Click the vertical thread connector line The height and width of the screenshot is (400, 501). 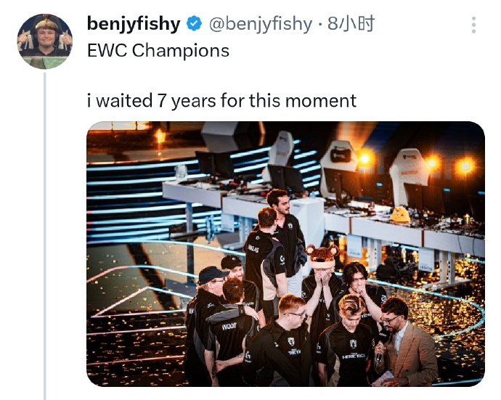coord(45,236)
